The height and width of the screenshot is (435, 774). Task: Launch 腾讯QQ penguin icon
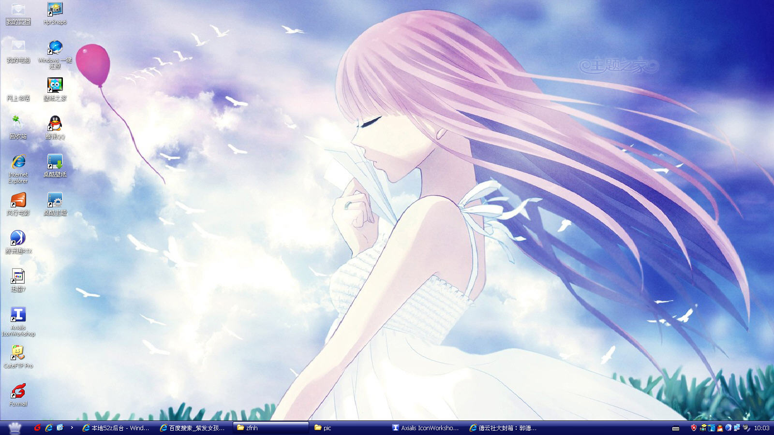click(x=55, y=128)
